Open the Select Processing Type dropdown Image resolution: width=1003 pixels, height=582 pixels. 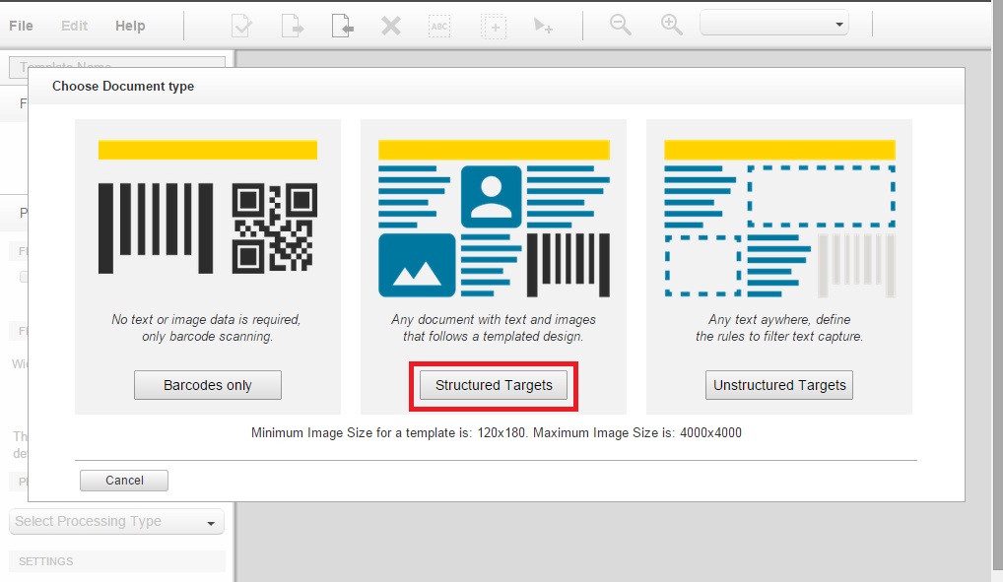[x=116, y=522]
